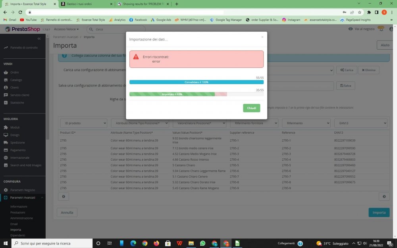Go back in browser
Image resolution: width=397 pixels, height=248 pixels.
[x=5, y=12]
